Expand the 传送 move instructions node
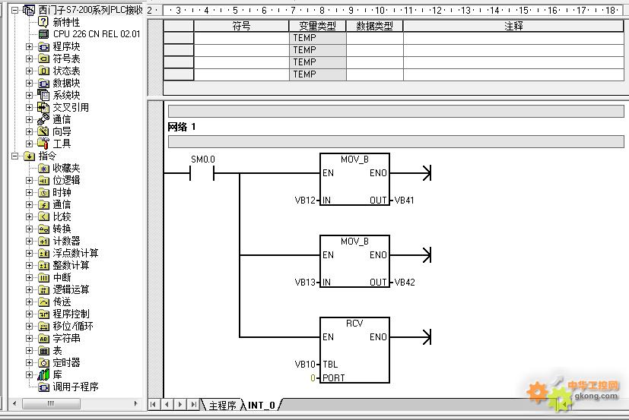 pyautogui.click(x=30, y=302)
